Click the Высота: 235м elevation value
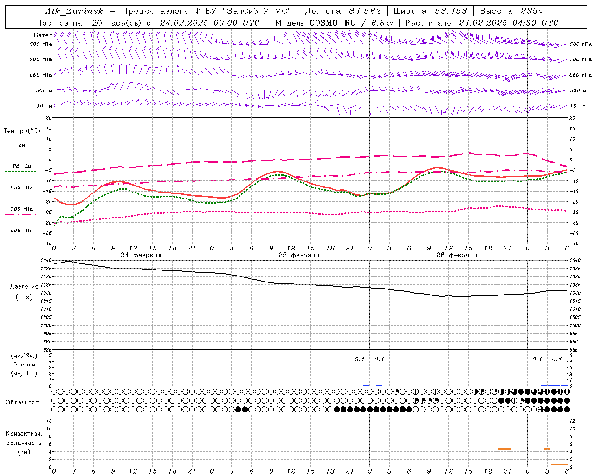The height and width of the screenshot is (475, 594). [511, 12]
